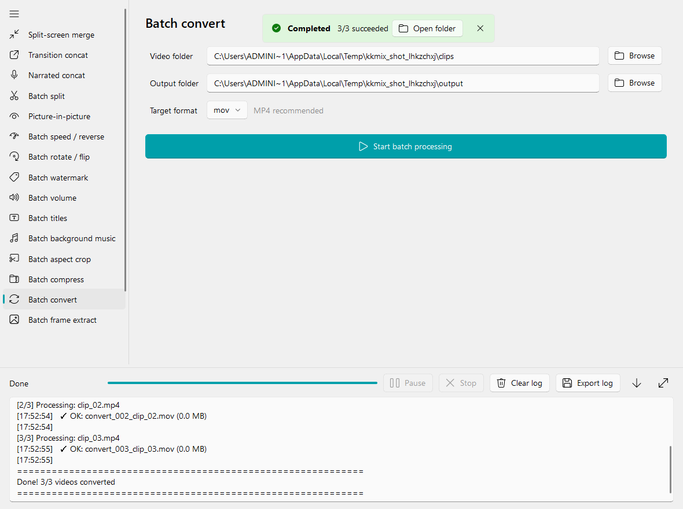Viewport: 683px width, 509px height.
Task: Click 'Done! 3/3 videos converted' log line
Action: [x=66, y=482]
